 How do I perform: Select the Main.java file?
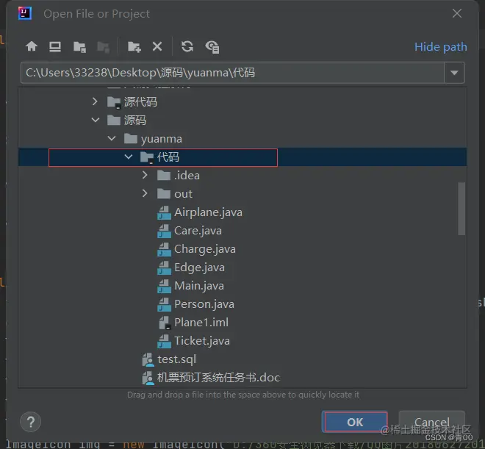[x=199, y=286]
